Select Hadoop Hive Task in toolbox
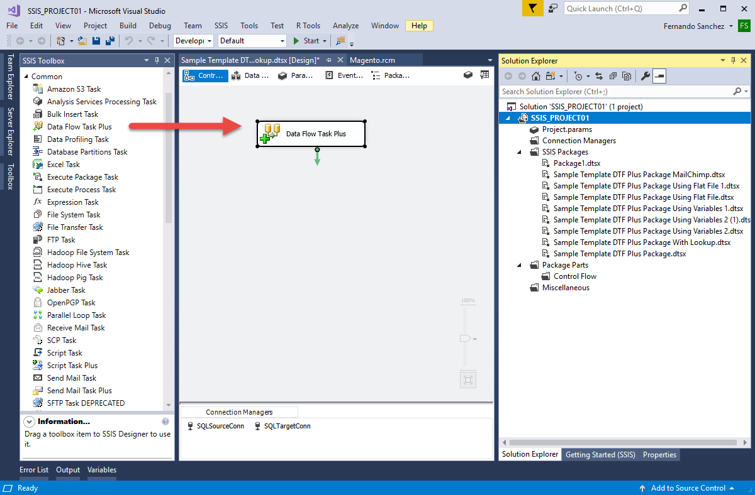The height and width of the screenshot is (495, 755). pyautogui.click(x=77, y=265)
